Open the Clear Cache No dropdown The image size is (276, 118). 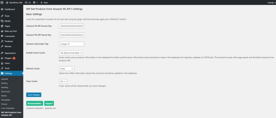pyautogui.click(x=63, y=81)
